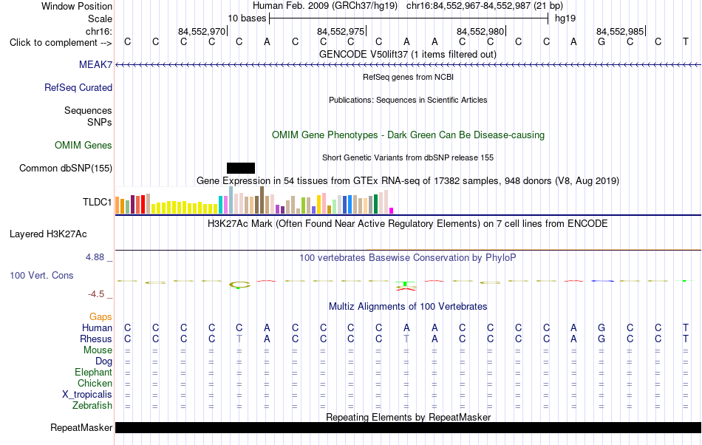Click the Sequences track label
Viewport: 702px width, 445px height.
[x=88, y=111]
